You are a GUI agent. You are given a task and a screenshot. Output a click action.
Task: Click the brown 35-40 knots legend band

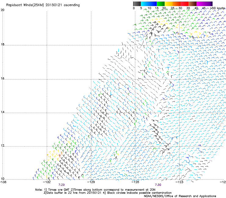192,4
